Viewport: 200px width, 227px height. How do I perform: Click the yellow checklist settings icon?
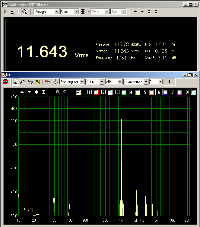38,82
